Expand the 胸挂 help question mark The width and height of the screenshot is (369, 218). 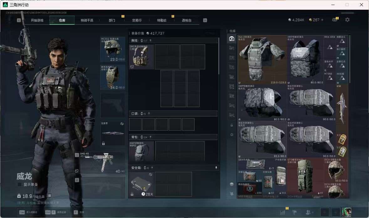[150, 40]
